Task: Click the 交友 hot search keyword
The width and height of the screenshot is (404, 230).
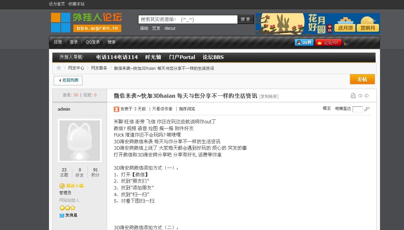Action: [156, 28]
